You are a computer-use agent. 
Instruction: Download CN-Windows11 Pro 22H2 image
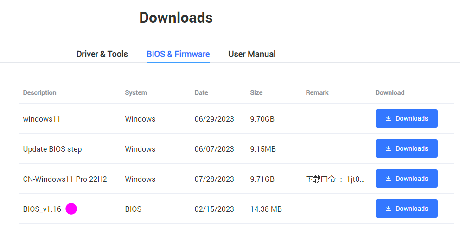click(x=407, y=179)
